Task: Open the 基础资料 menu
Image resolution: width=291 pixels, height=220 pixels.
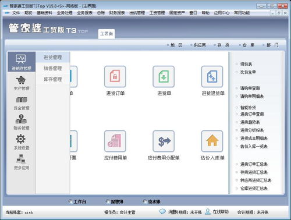Action: 45,13
